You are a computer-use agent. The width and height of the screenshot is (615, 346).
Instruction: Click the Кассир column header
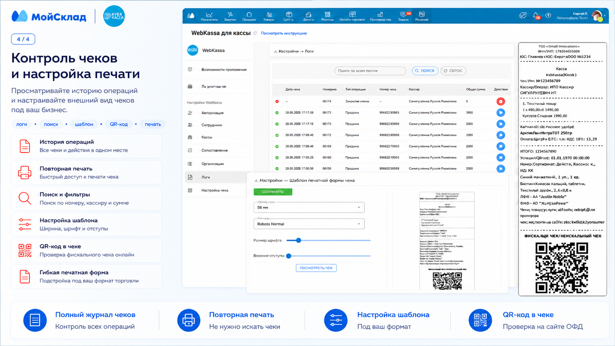(414, 89)
